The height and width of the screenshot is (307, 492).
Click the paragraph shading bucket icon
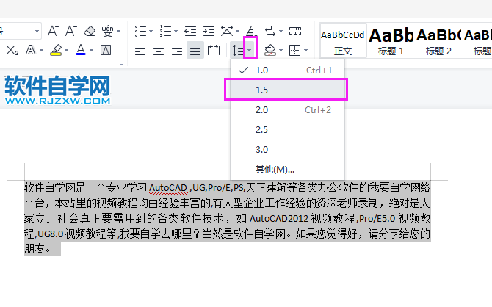[270, 50]
